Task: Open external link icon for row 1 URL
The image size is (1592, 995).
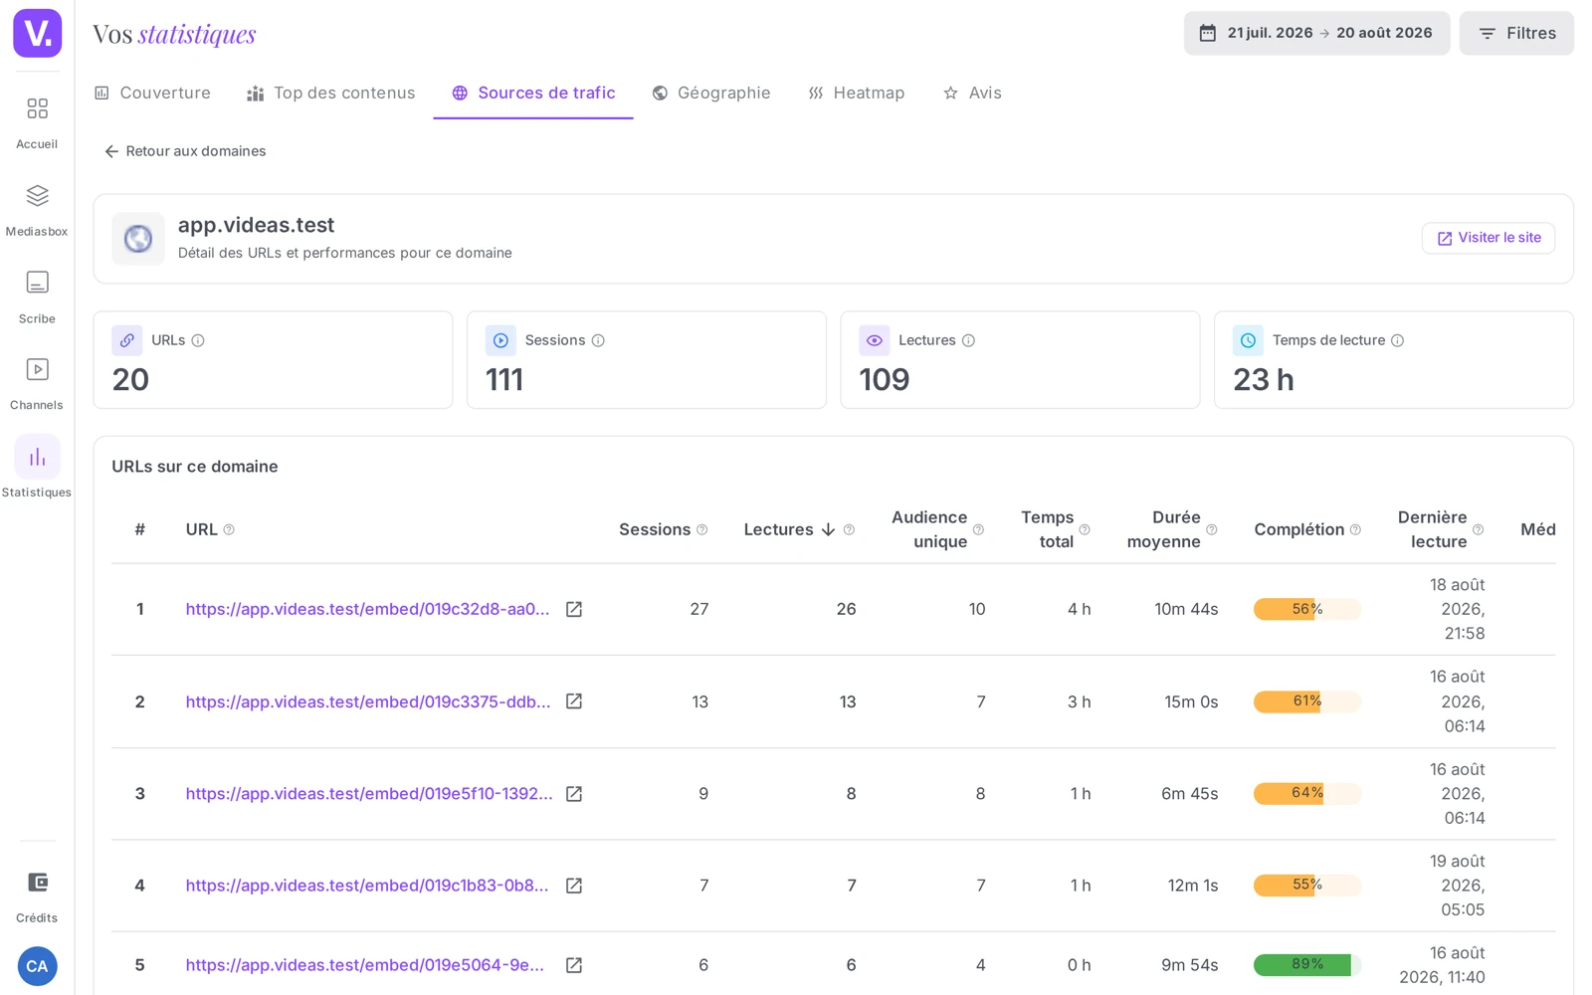Action: coord(574,609)
